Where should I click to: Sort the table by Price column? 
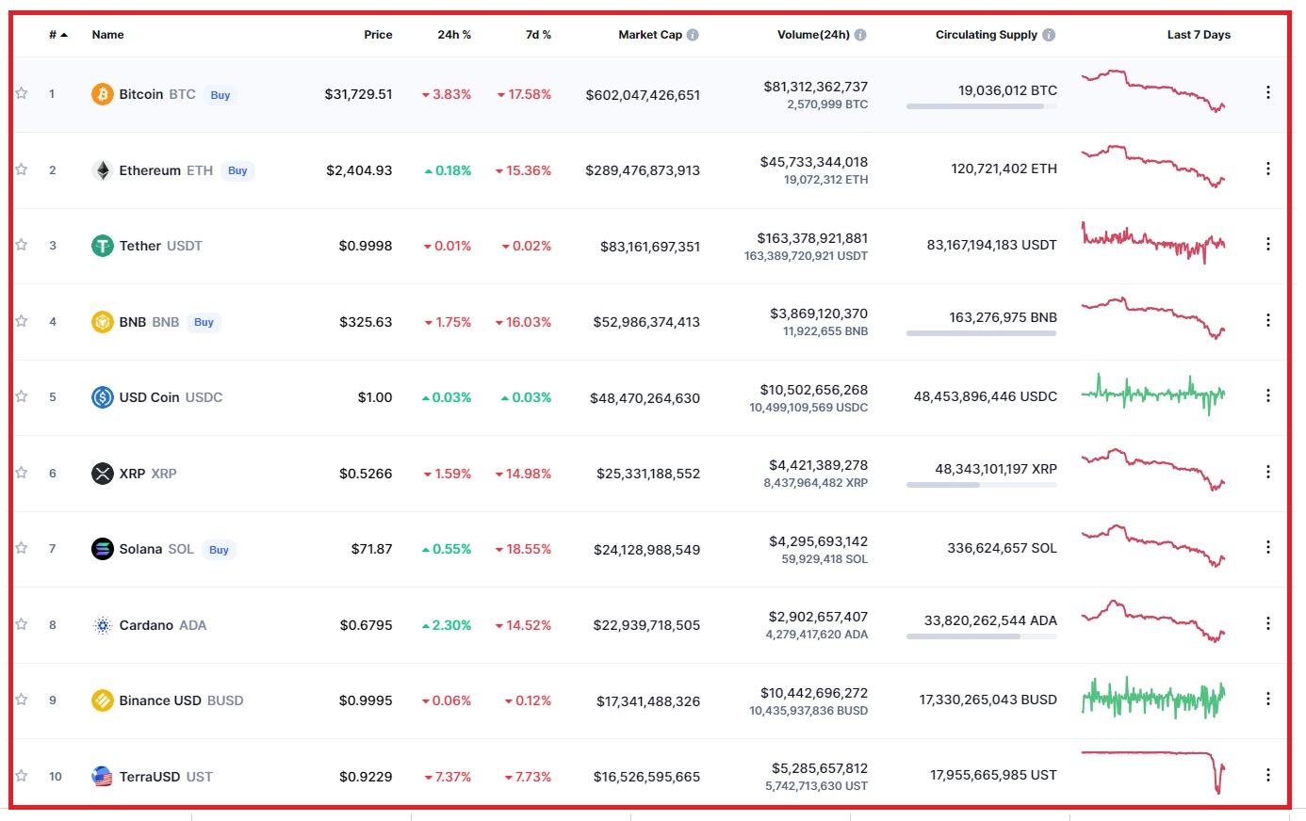(x=378, y=35)
